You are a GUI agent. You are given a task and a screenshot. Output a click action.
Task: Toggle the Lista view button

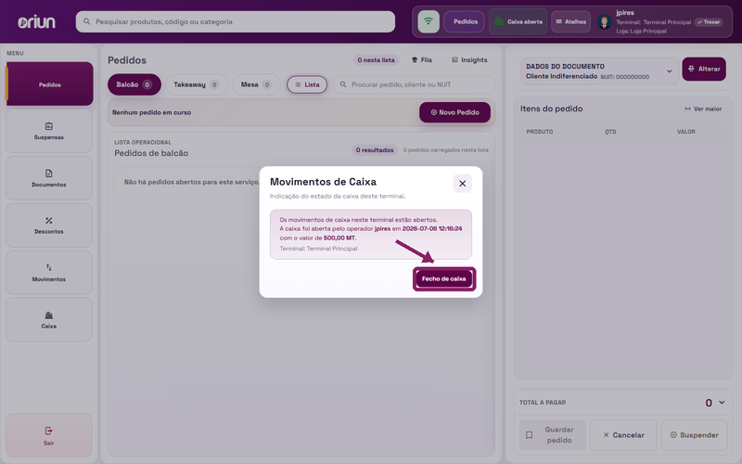tap(307, 84)
